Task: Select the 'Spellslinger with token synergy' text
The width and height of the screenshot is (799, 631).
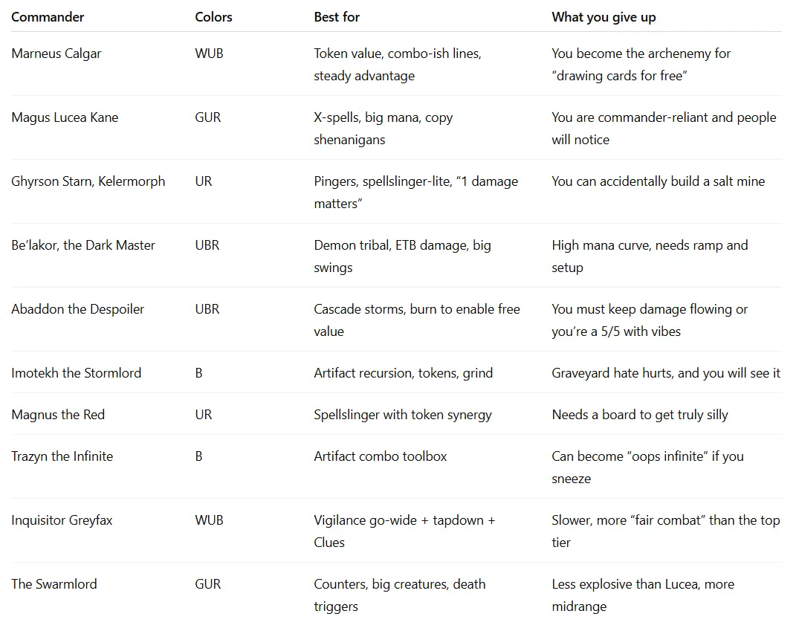Action: (x=403, y=415)
